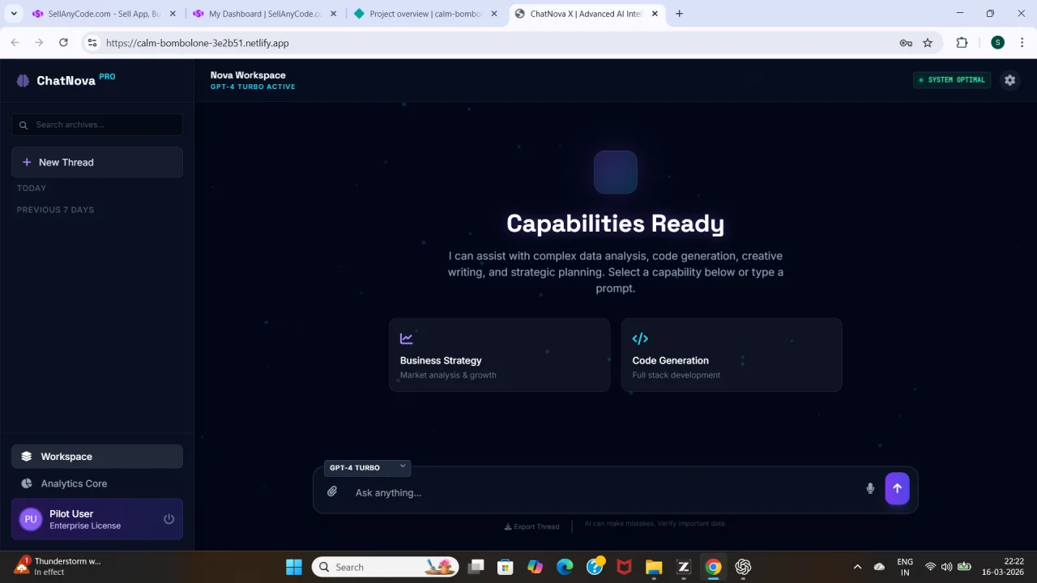Click the Export Thread link
The height and width of the screenshot is (583, 1037).
pyautogui.click(x=531, y=526)
